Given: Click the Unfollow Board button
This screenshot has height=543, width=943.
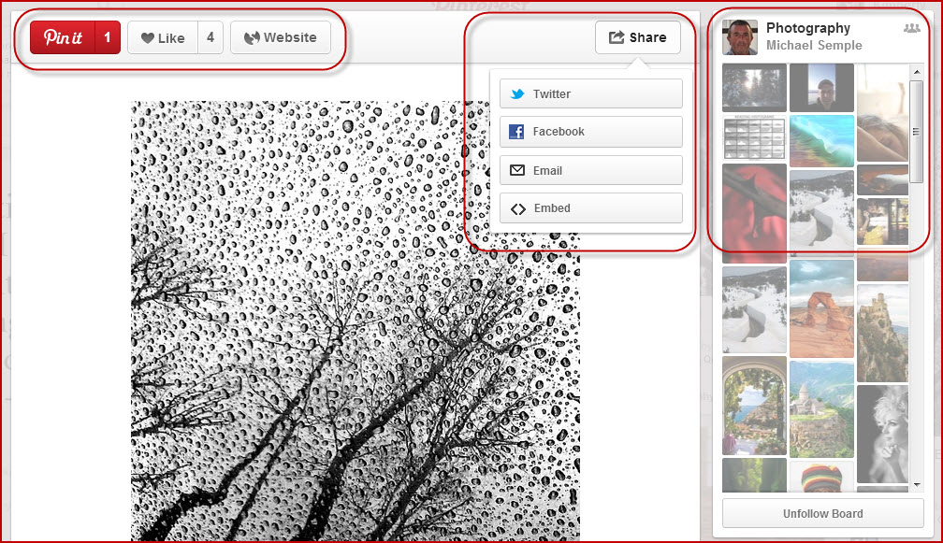Looking at the screenshot, I should point(822,514).
